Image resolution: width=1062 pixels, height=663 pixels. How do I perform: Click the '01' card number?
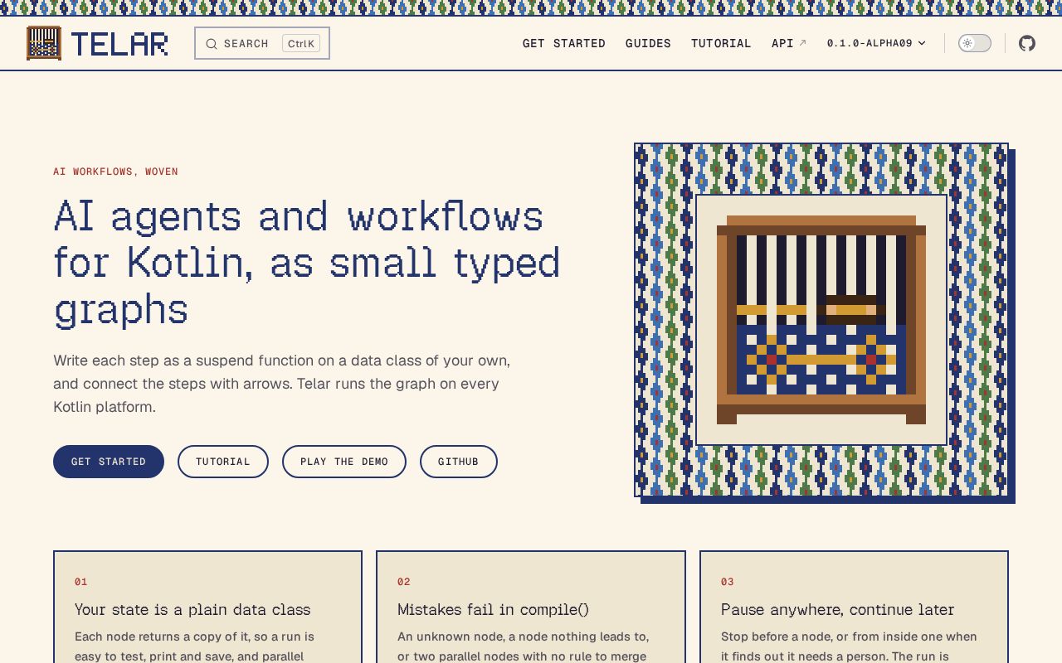click(81, 582)
